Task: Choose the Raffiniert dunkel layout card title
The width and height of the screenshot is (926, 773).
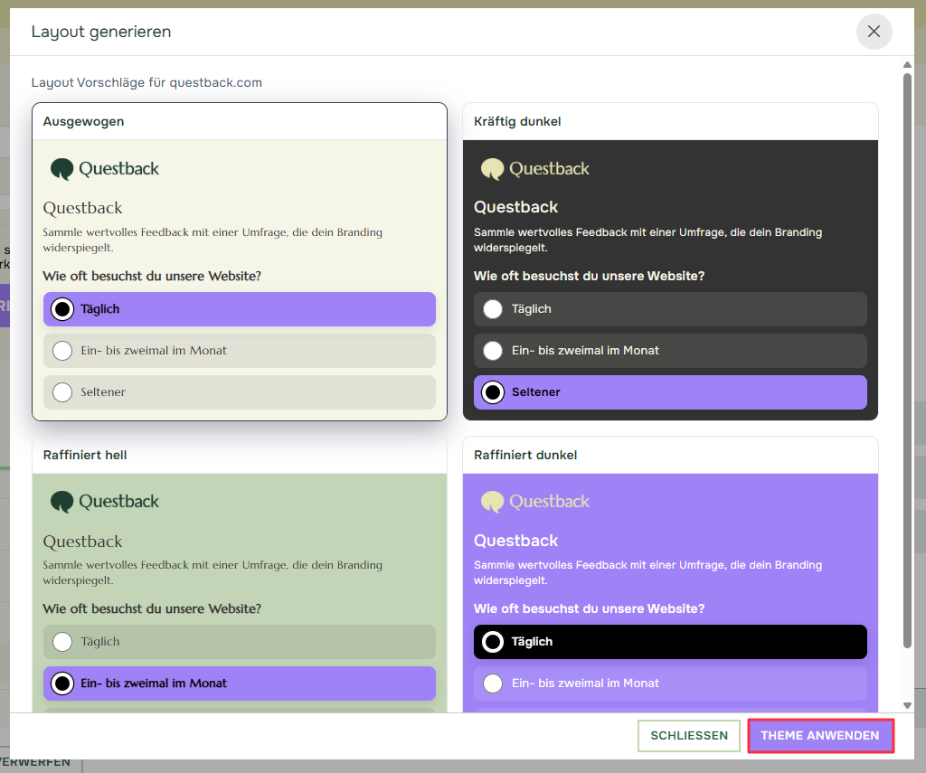Action: (x=525, y=455)
